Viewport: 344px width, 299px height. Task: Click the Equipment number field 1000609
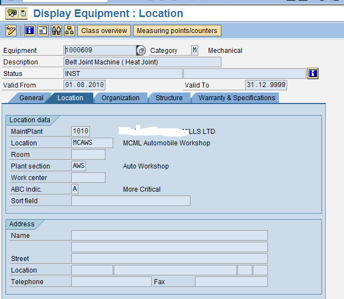100,50
